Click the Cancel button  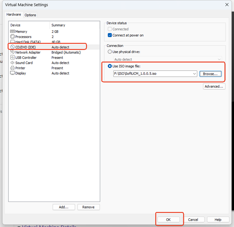(x=193, y=220)
